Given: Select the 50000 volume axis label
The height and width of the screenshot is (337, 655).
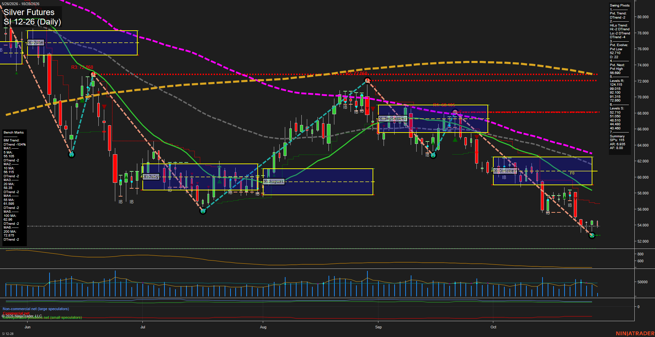Looking at the screenshot, I should click(643, 282).
